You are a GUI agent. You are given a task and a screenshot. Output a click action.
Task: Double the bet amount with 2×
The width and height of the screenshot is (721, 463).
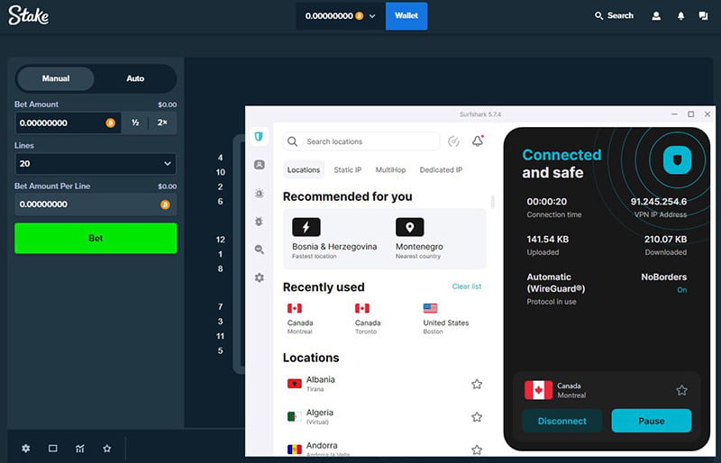tap(162, 123)
